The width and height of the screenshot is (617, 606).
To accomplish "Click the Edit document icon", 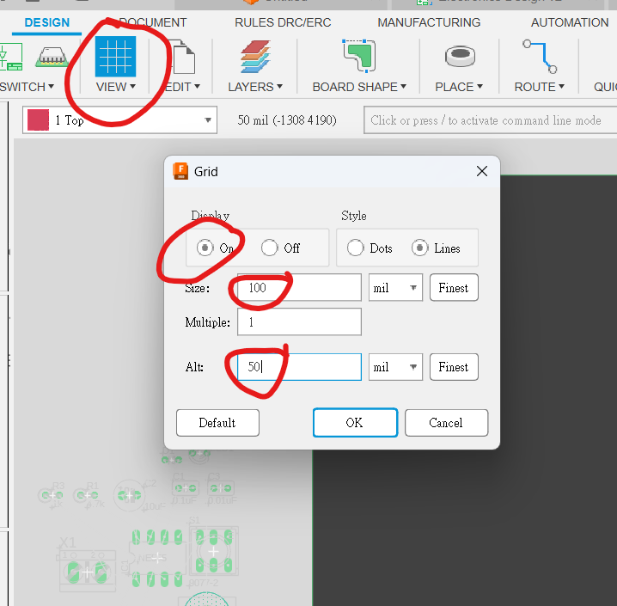I will pos(182,58).
